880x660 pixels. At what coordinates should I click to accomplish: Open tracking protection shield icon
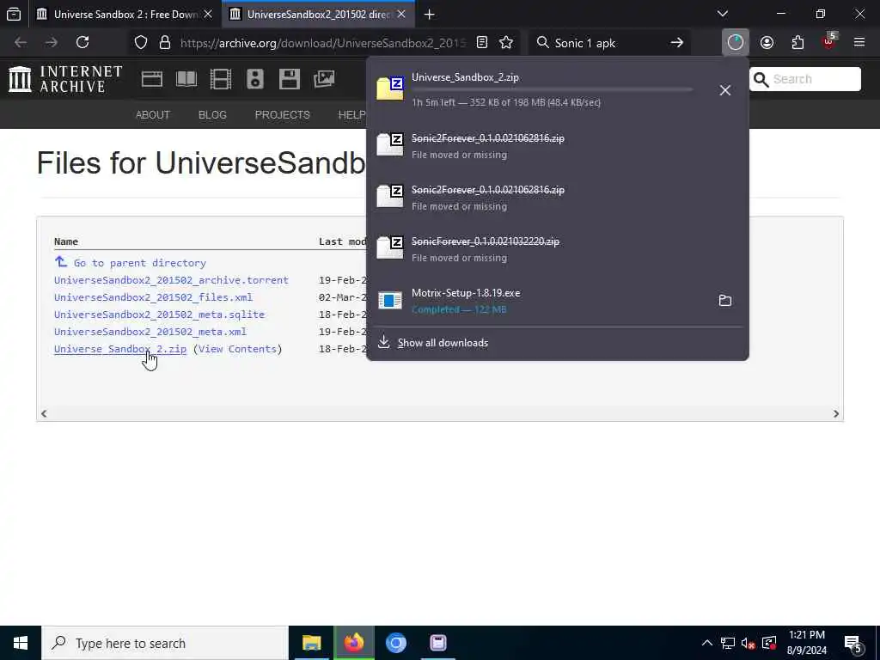[141, 43]
